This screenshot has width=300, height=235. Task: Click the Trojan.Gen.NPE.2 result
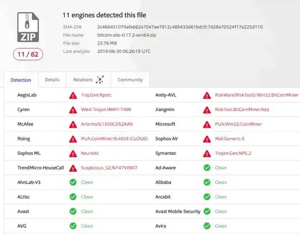point(233,153)
